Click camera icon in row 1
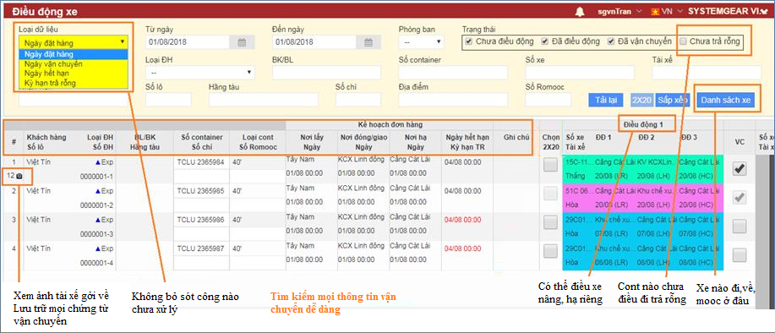Viewport: 775px width, 333px height. tap(19, 176)
